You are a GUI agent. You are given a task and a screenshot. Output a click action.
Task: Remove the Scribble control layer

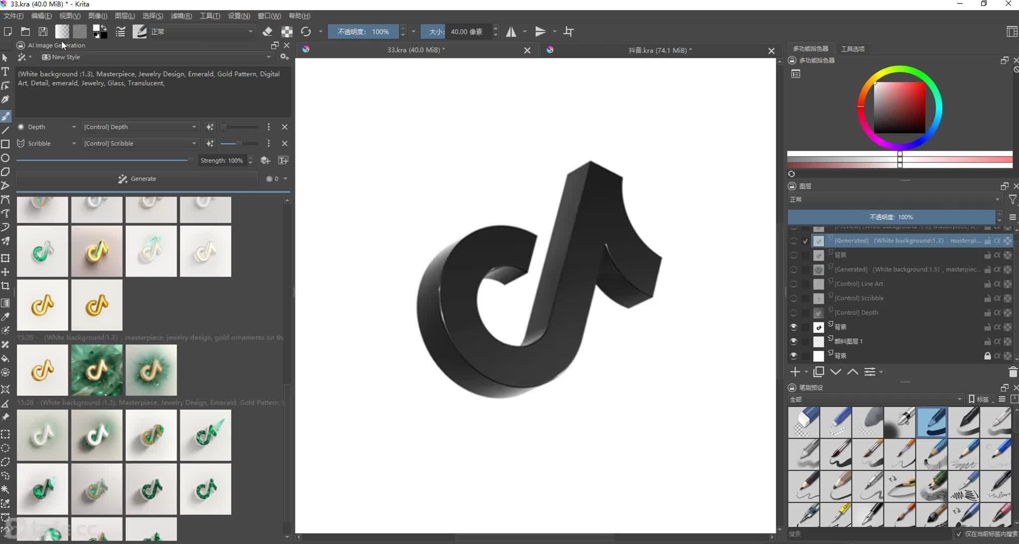pos(285,144)
